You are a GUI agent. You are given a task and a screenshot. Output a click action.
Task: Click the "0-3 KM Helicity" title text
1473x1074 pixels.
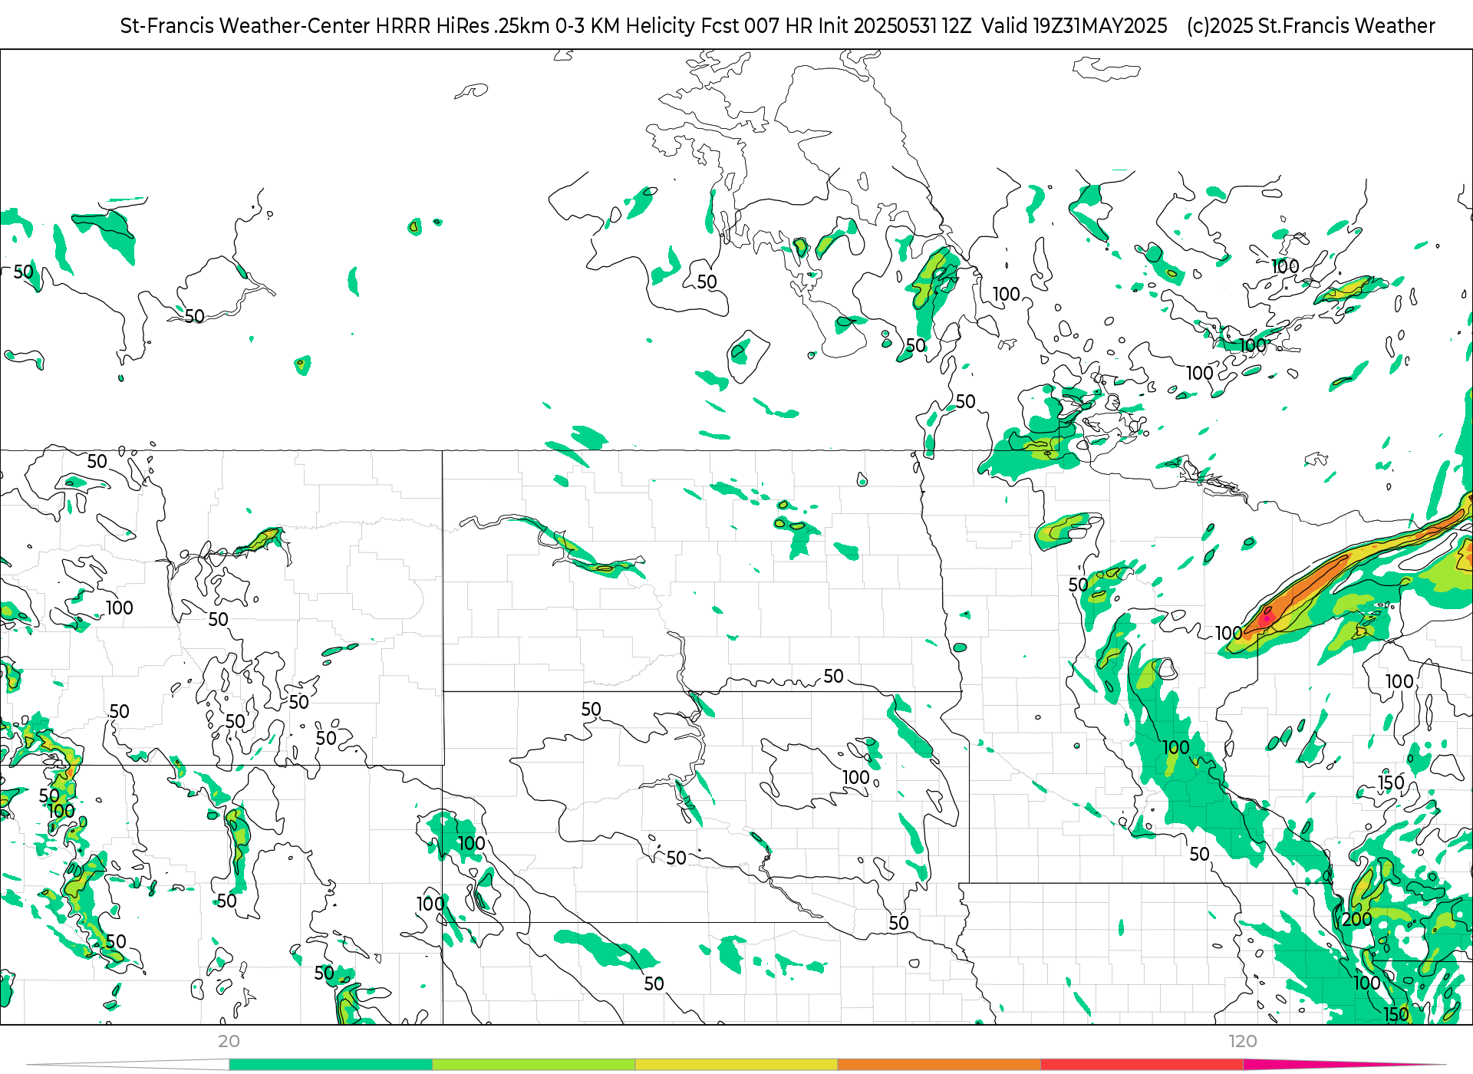pyautogui.click(x=624, y=26)
